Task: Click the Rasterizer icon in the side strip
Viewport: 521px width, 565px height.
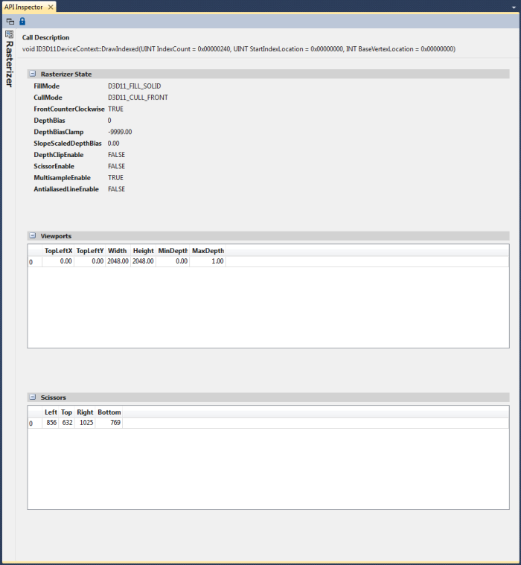Action: 9,34
